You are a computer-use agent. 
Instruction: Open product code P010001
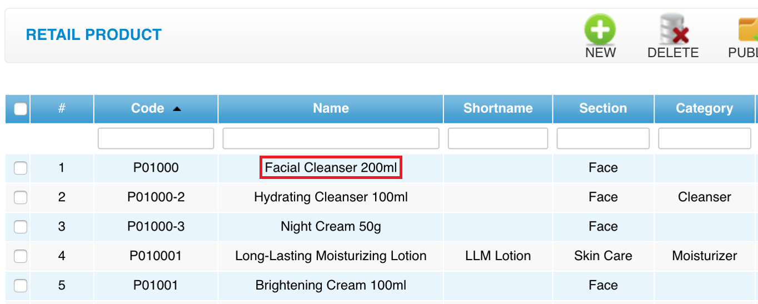[x=156, y=256]
